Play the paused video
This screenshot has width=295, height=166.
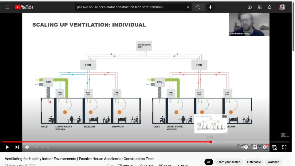coord(7,147)
